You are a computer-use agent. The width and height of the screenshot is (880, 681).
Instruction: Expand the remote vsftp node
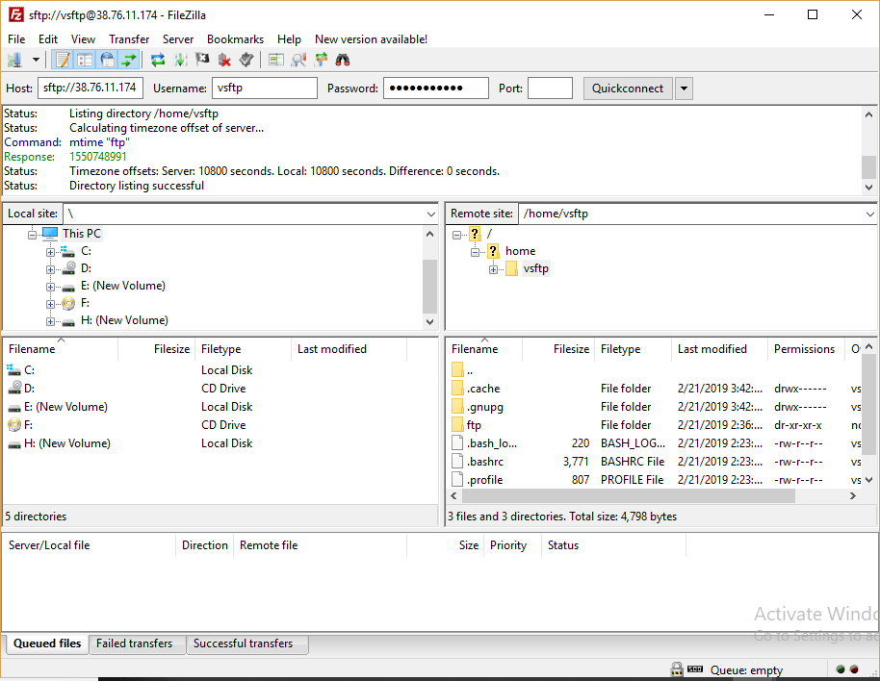(493, 269)
